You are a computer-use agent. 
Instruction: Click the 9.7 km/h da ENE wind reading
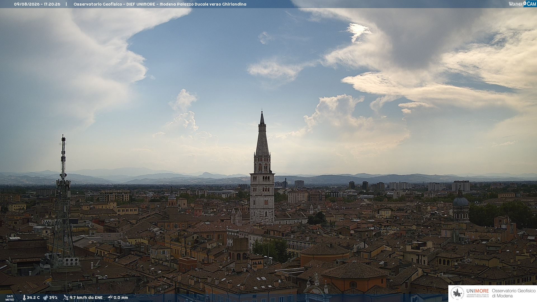click(x=86, y=298)
